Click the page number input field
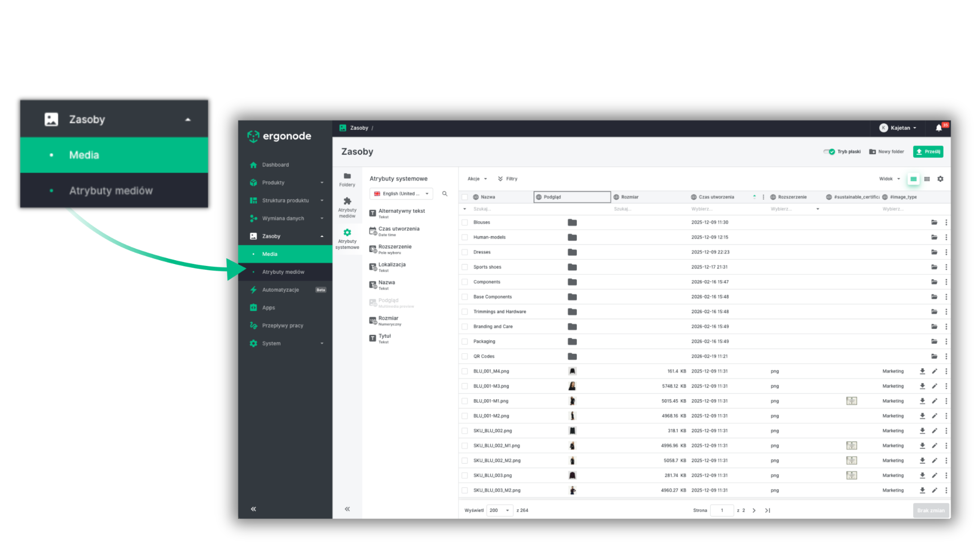Image resolution: width=974 pixels, height=548 pixels. pyautogui.click(x=721, y=510)
